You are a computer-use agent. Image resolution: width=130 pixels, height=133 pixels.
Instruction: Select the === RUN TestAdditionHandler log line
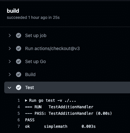(59, 107)
